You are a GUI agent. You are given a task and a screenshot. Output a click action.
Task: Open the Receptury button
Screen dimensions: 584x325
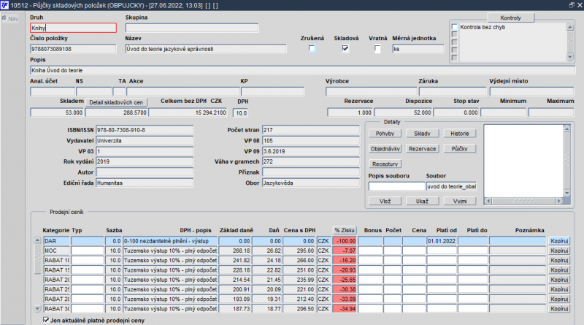(385, 164)
